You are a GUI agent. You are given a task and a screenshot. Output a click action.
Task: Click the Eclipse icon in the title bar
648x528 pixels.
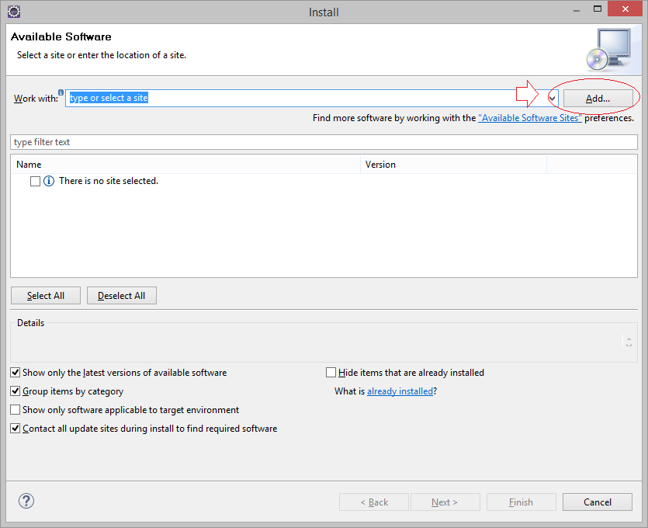14,12
